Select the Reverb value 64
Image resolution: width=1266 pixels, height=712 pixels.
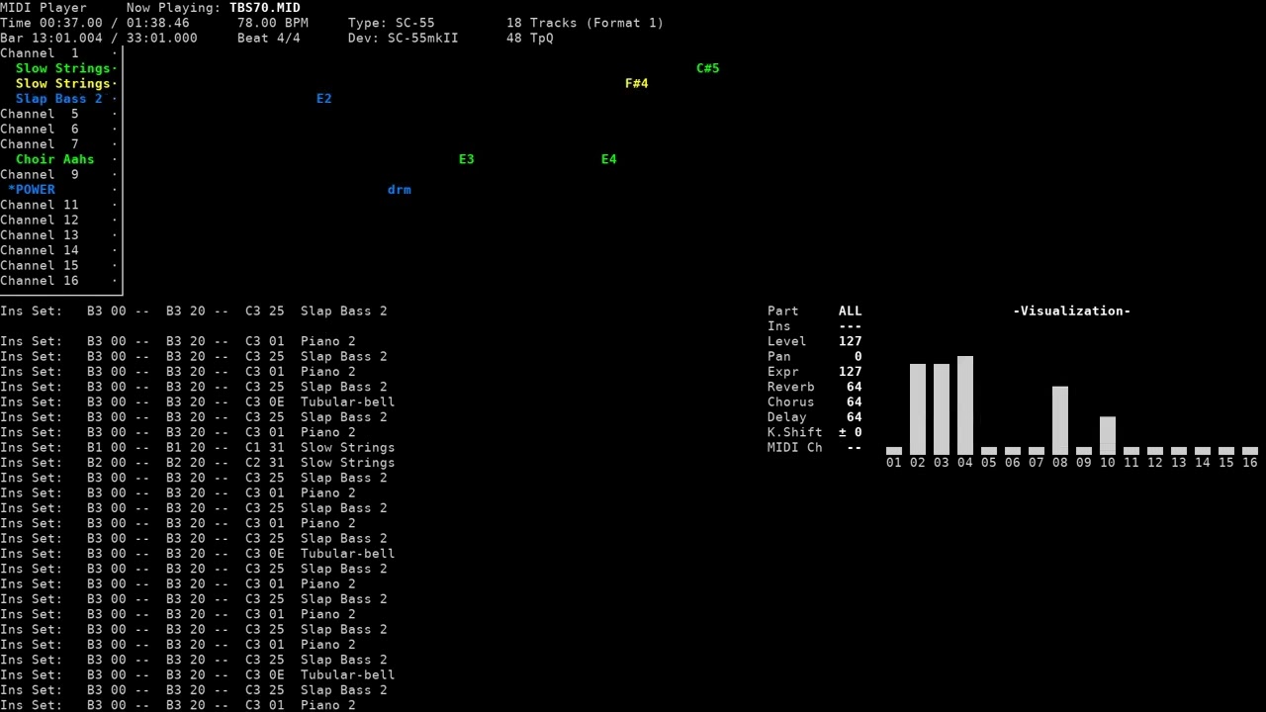[855, 387]
